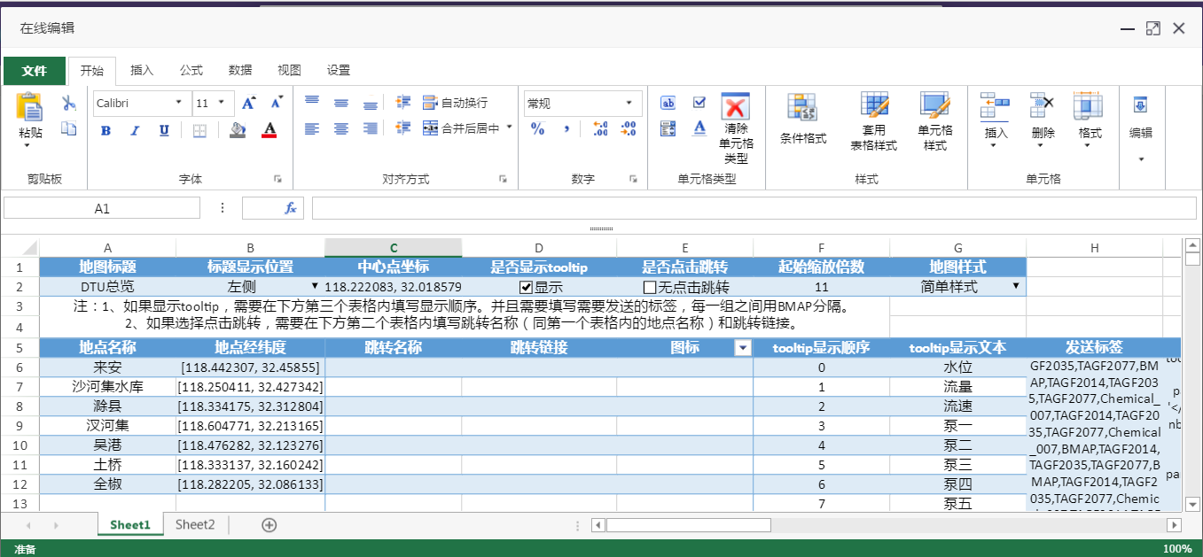Apply bold formatting with B

coord(105,130)
